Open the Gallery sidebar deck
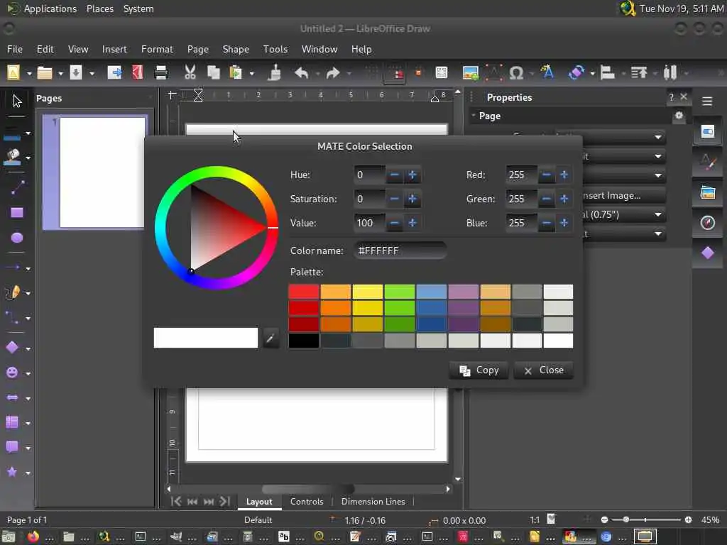Image resolution: width=727 pixels, height=545 pixels. [708, 192]
